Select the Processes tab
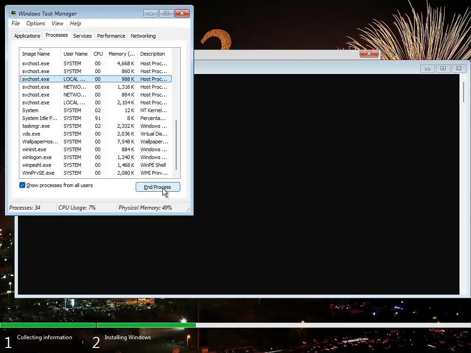 [57, 35]
